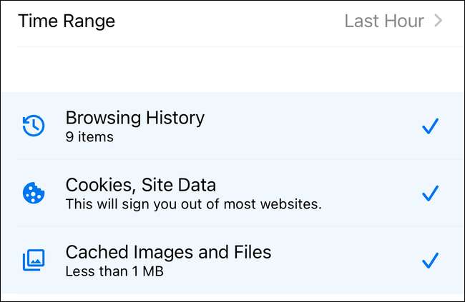Tap the sign-out warning text under Cookies
Screen dimensions: 465x302
click(193, 204)
